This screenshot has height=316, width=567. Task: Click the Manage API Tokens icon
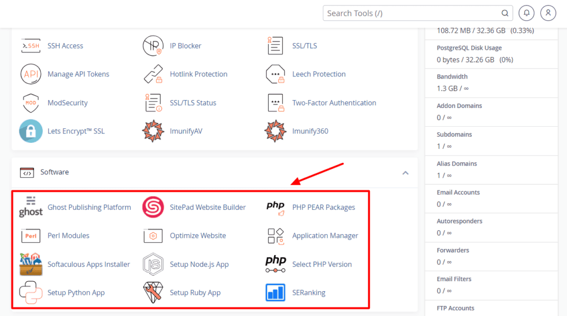(x=31, y=74)
